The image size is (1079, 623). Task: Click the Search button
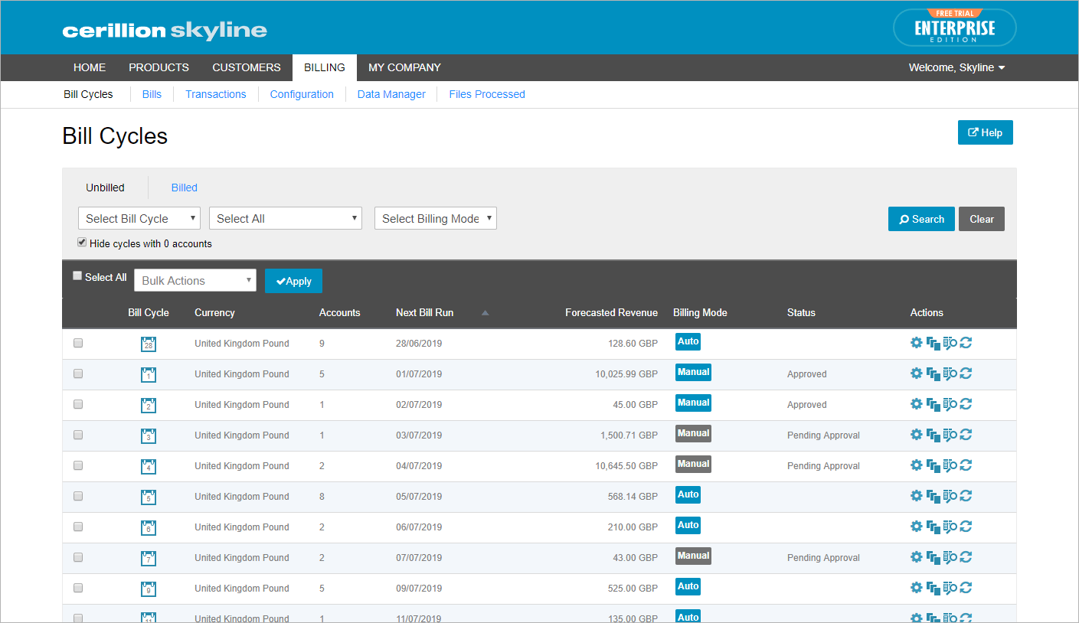[921, 219]
